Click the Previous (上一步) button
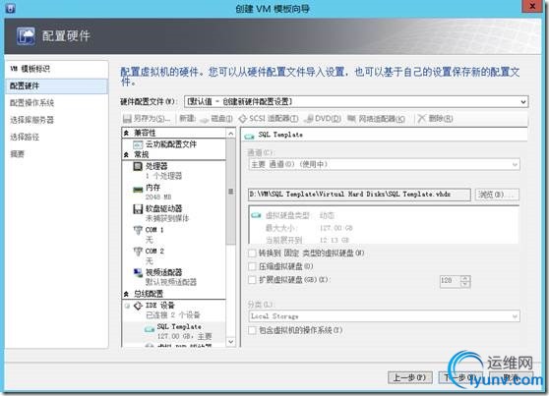549x396 pixels. coord(410,377)
